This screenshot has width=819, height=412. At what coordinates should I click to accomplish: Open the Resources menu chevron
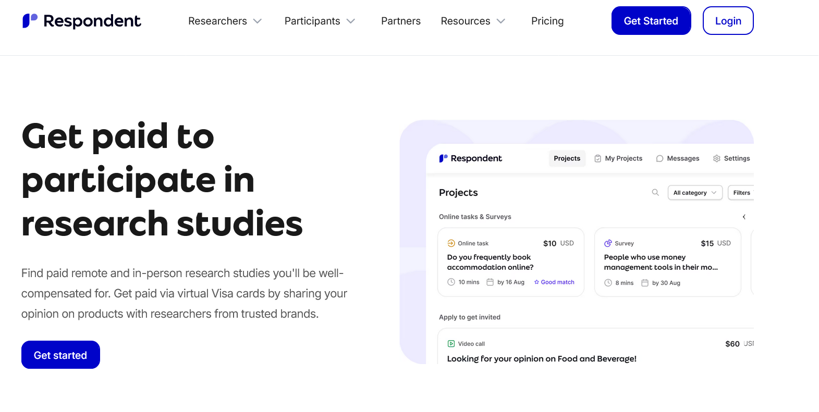(x=501, y=21)
